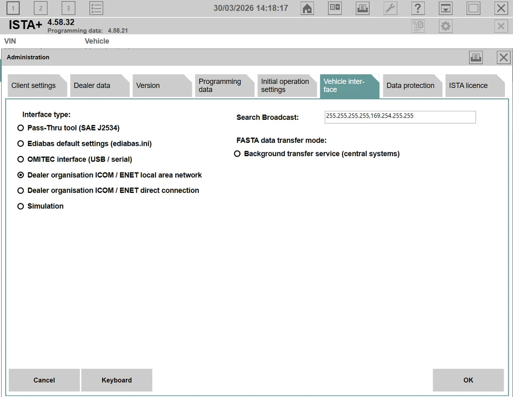The image size is (513, 397).
Task: Click the 'Programming data: 4.58.21' text
Action: 88,31
